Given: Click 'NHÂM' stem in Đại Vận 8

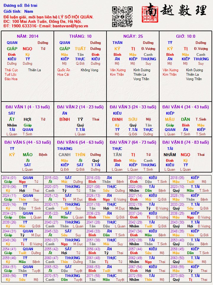Looking at the screenshot, I should tap(170, 155).
